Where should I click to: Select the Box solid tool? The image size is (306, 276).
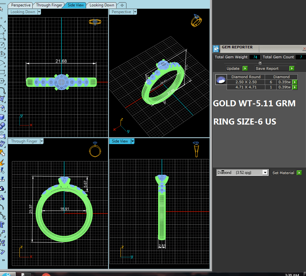[2, 117]
